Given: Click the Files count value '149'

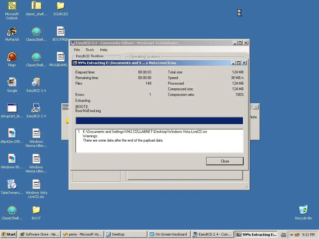Looking at the screenshot, I should [x=148, y=83].
